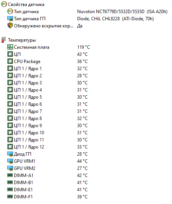172x204 pixels.
Task: Click the GPU icon beside Диод ГП
Action: tap(10, 154)
